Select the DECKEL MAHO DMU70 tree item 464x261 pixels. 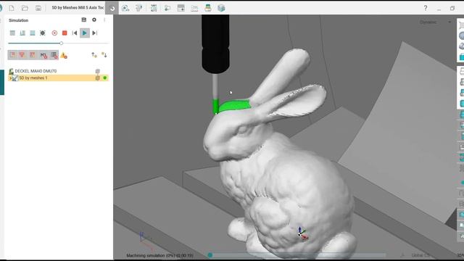[36, 71]
